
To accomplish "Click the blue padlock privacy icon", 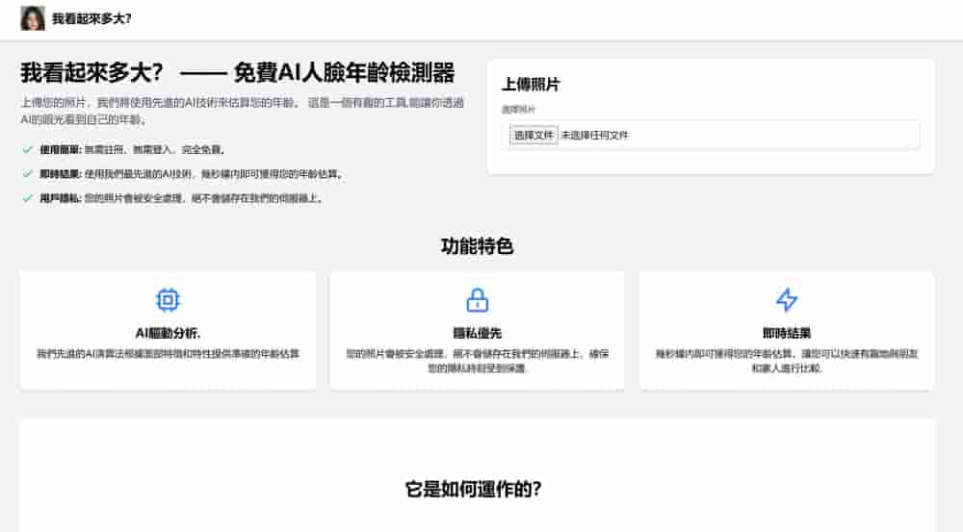I will pos(478,300).
